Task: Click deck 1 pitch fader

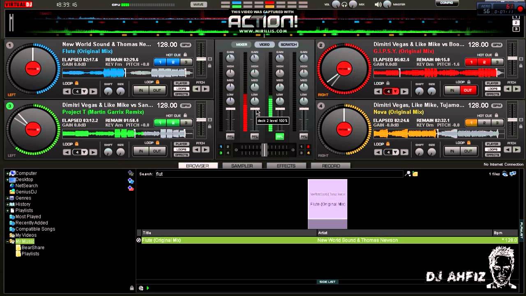Action: [x=201, y=60]
